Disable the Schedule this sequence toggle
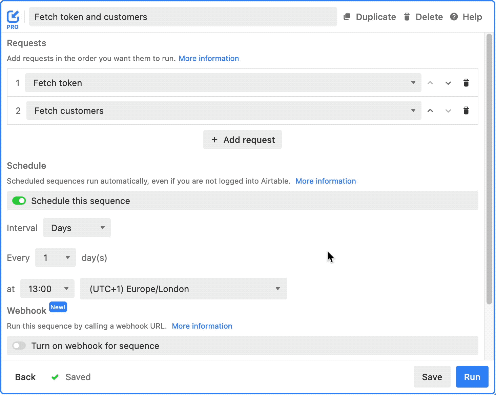The height and width of the screenshot is (395, 496). pyautogui.click(x=19, y=201)
